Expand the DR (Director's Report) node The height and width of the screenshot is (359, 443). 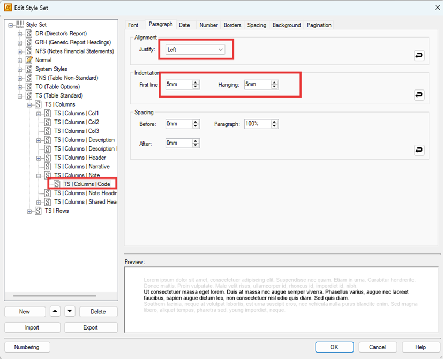tap(20, 34)
